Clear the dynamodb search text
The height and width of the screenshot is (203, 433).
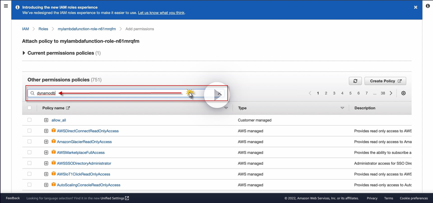[220, 93]
